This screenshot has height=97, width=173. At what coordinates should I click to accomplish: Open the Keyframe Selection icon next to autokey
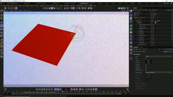click(77, 89)
